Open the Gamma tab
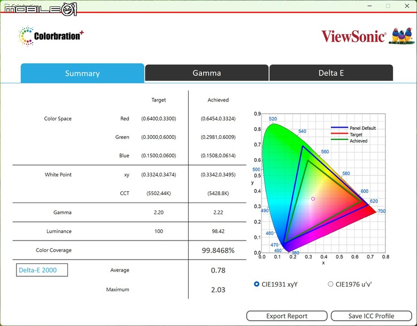Image resolution: width=417 pixels, height=326 pixels. [x=207, y=73]
